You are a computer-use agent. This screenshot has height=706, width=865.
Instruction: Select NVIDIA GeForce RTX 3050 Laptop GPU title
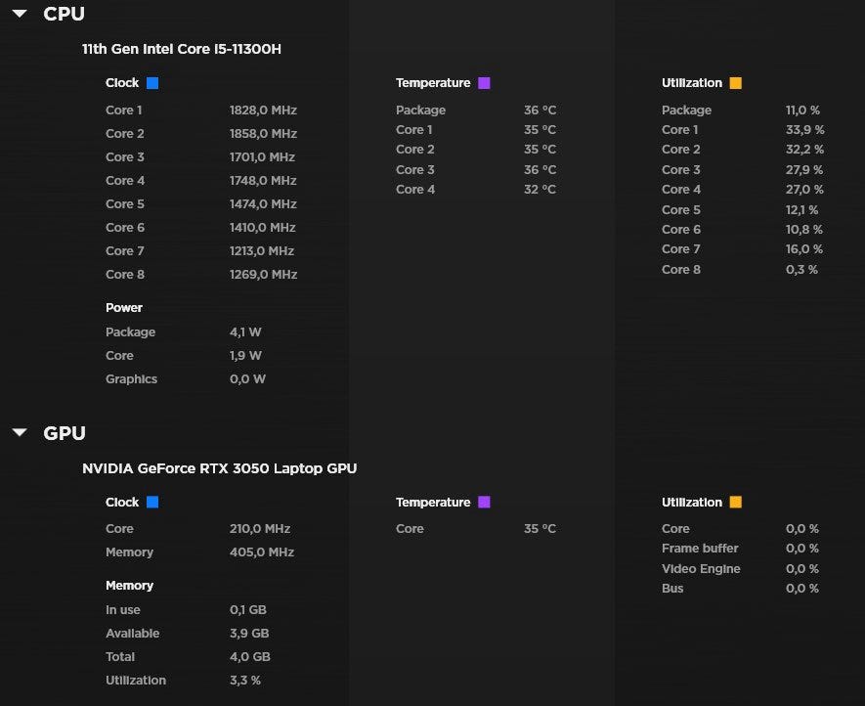(220, 468)
